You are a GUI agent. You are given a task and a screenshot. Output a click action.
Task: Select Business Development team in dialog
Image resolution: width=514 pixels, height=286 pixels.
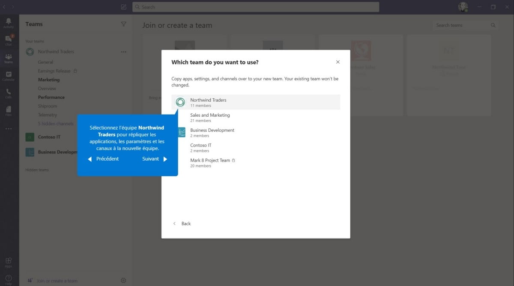tap(256, 133)
